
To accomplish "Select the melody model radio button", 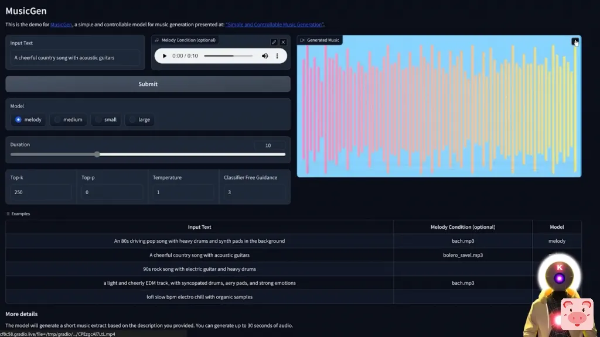I will point(18,119).
